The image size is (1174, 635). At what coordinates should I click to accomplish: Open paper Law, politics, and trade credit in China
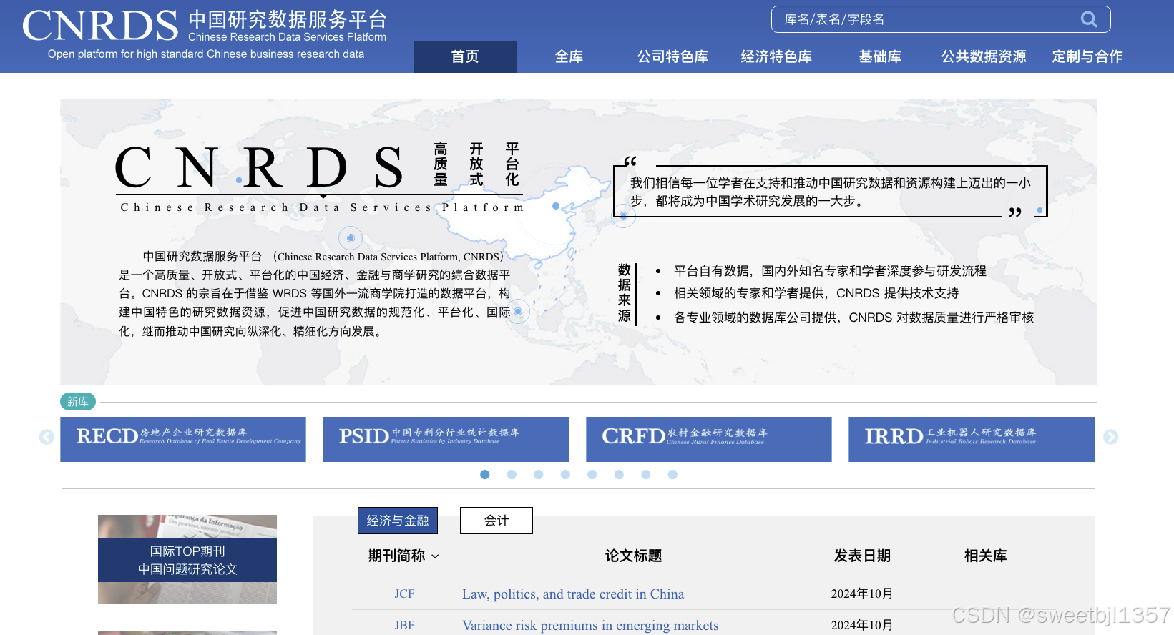573,594
